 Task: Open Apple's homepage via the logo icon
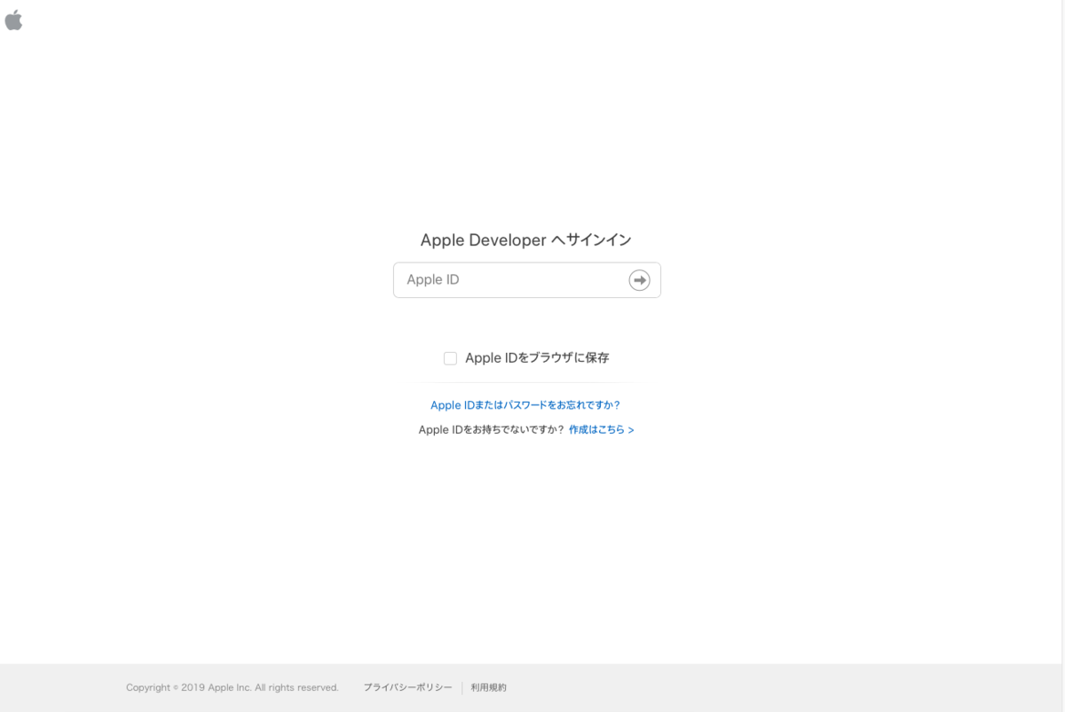(14, 20)
